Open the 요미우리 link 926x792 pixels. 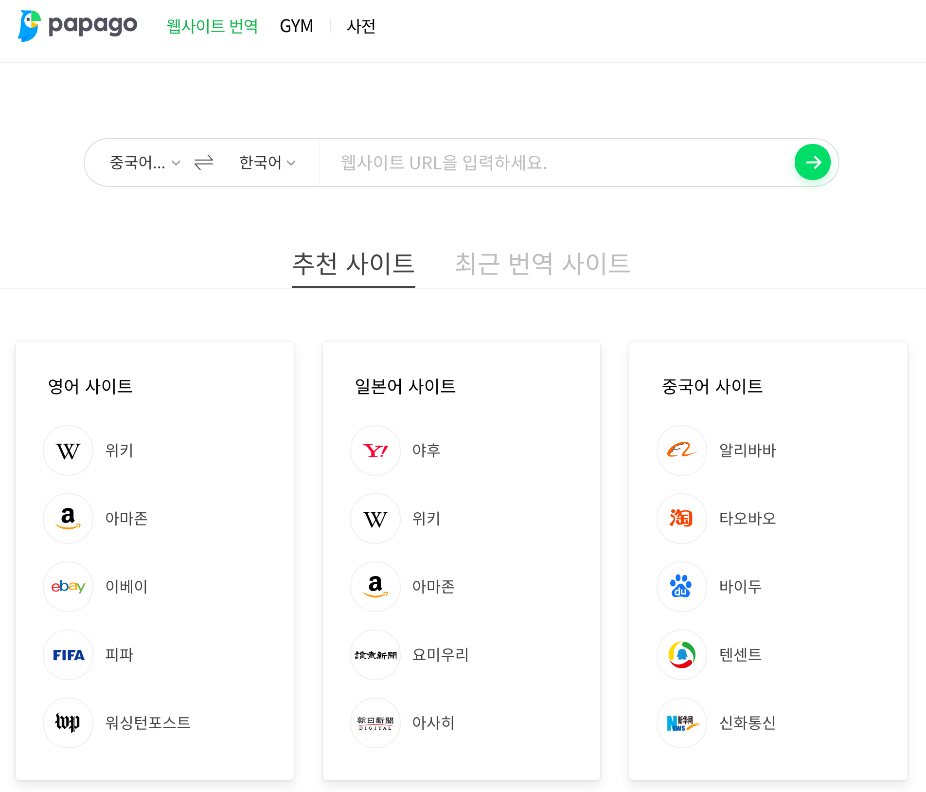441,655
